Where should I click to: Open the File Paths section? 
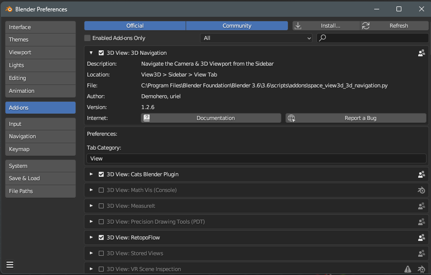tap(40, 191)
